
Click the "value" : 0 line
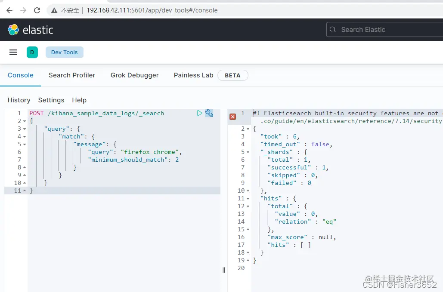pyautogui.click(x=296, y=214)
